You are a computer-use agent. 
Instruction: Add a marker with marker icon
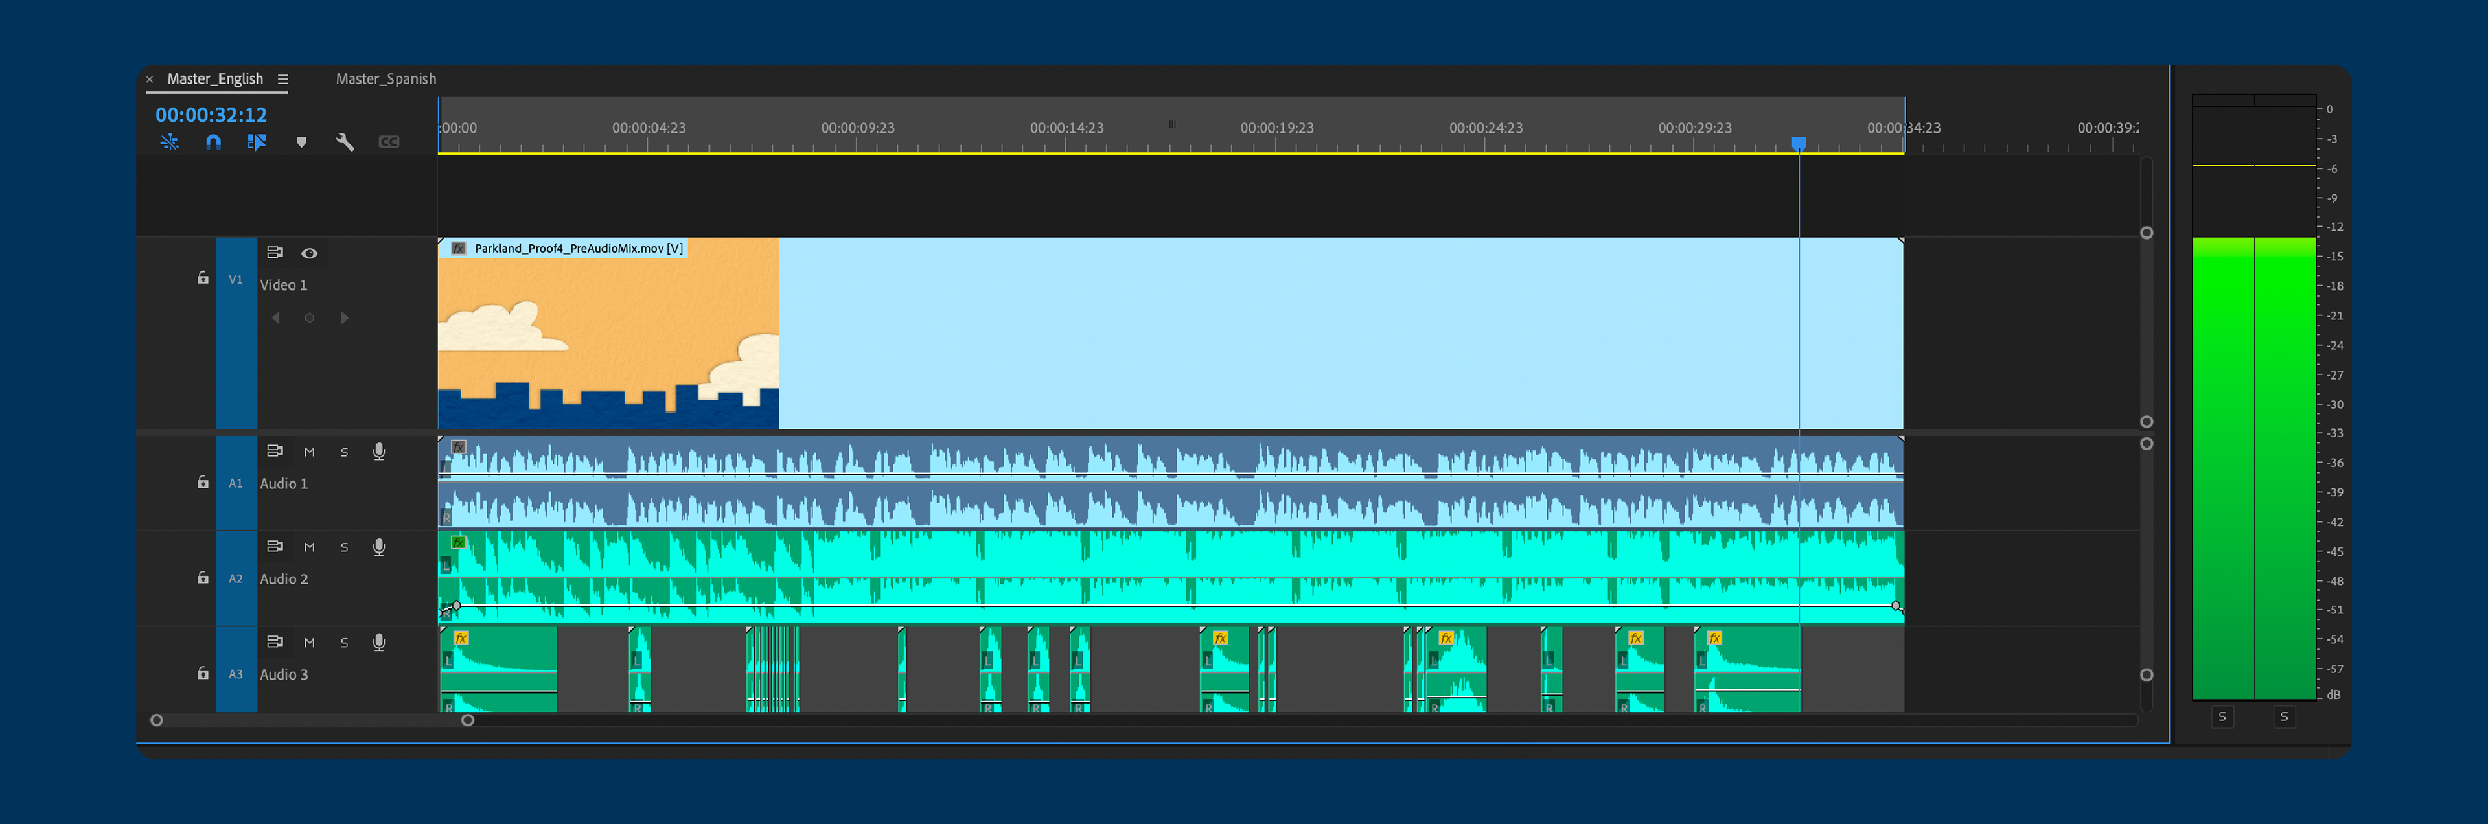301,142
